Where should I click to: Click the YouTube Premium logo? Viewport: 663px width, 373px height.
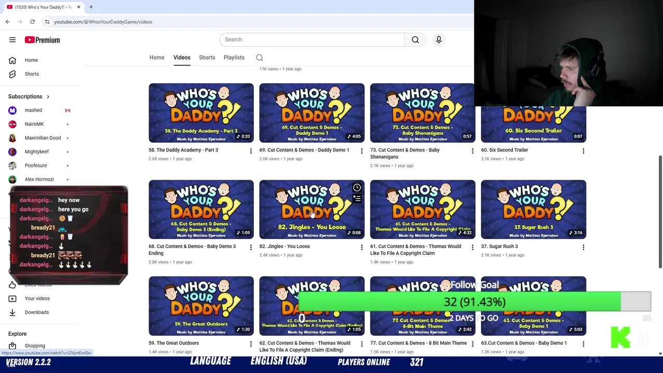tap(42, 40)
